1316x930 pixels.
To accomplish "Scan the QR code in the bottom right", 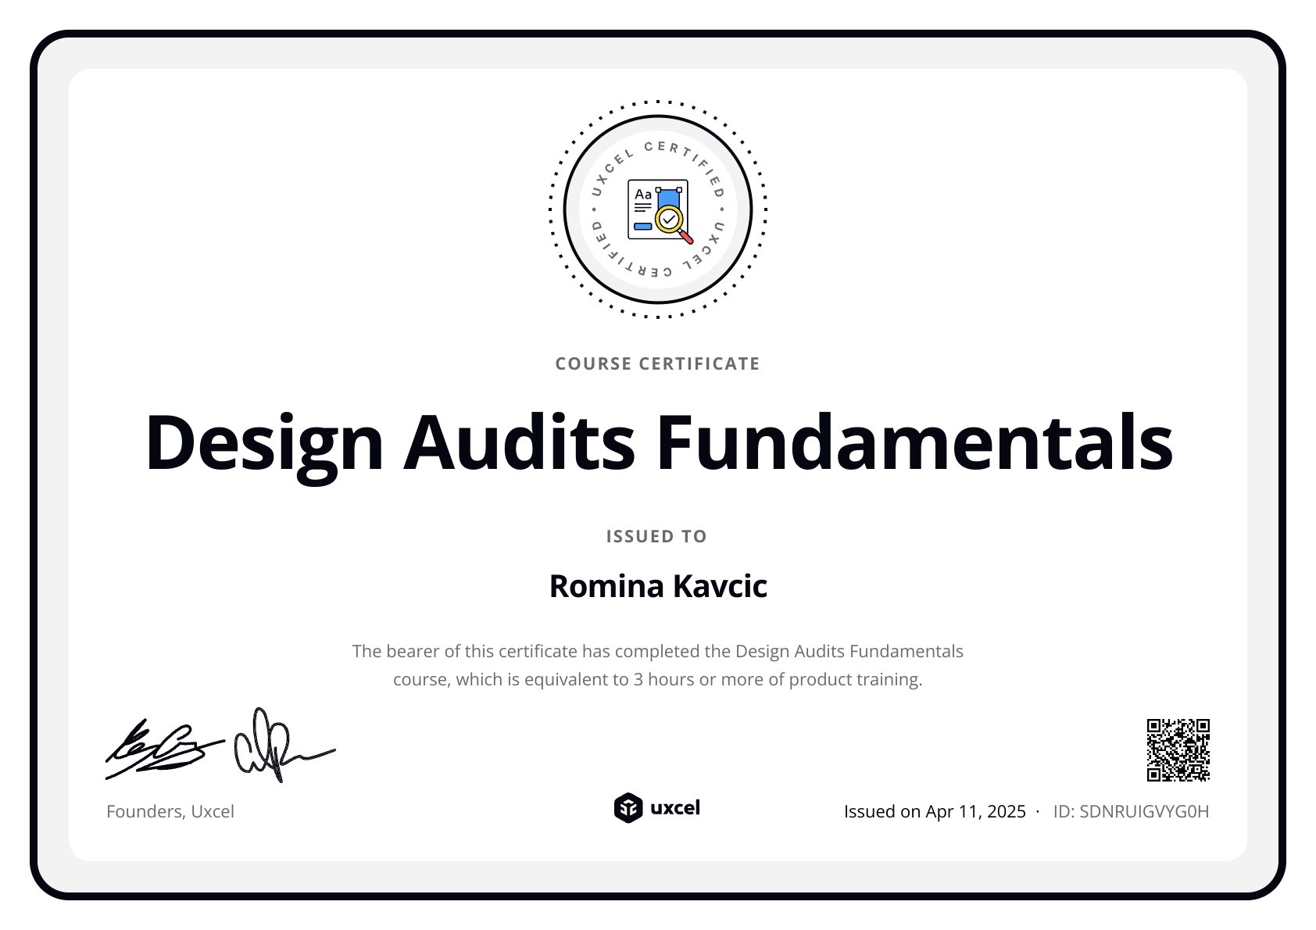I will [1178, 751].
